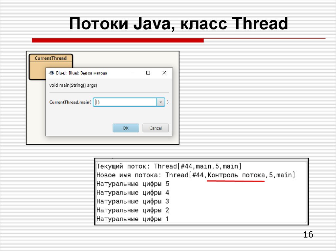Open the arguments dropdown next to CurrentThread.main
This screenshot has width=336, height=251.
coord(161,102)
